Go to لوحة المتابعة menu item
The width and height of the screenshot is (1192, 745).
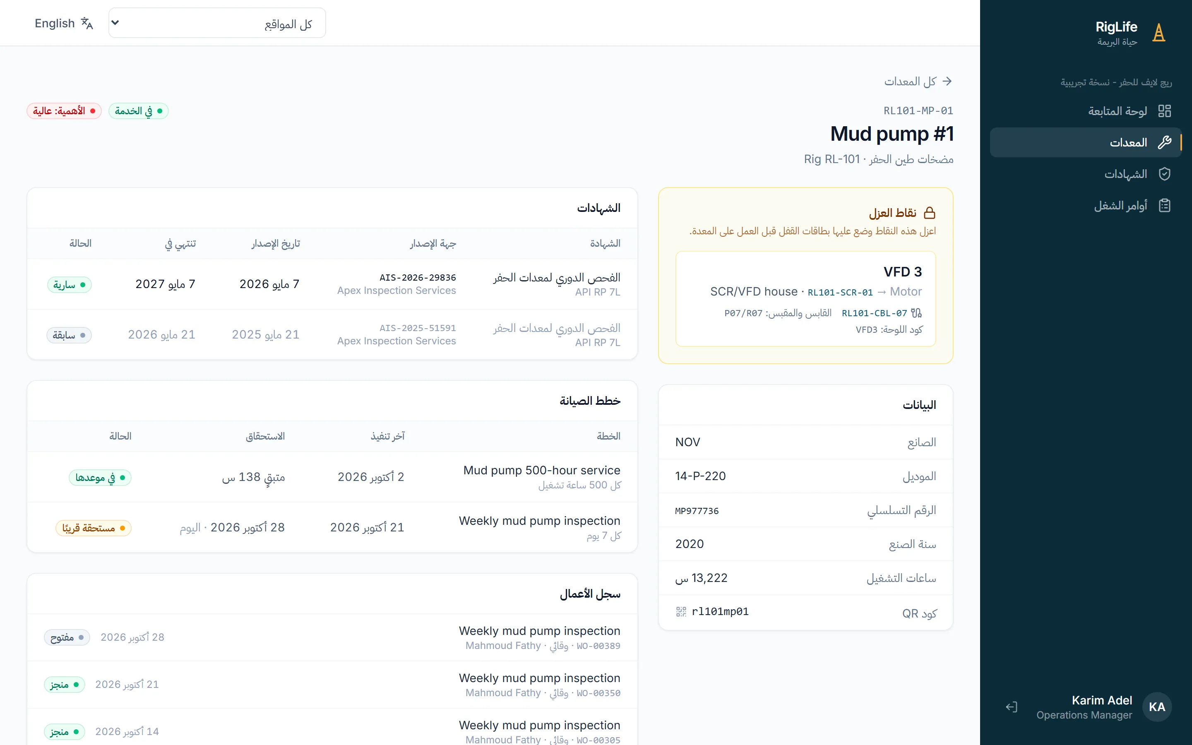(x=1086, y=111)
